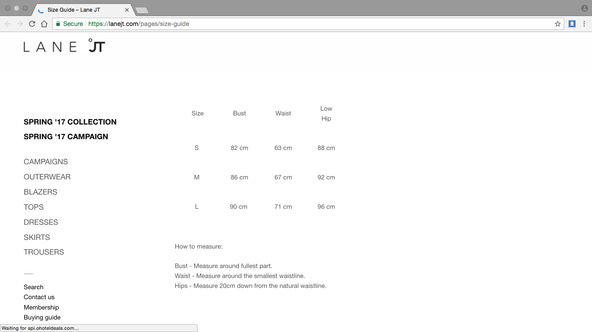Click the 'How to measure:' heading

[x=198, y=246]
